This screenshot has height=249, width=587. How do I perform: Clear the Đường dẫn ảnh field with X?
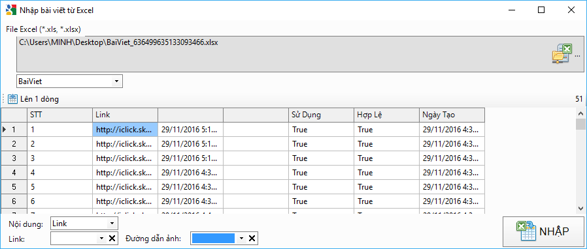click(x=252, y=238)
